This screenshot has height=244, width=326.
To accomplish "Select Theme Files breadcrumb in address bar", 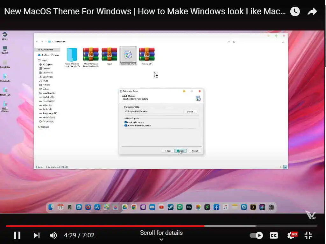I will 60,42.
